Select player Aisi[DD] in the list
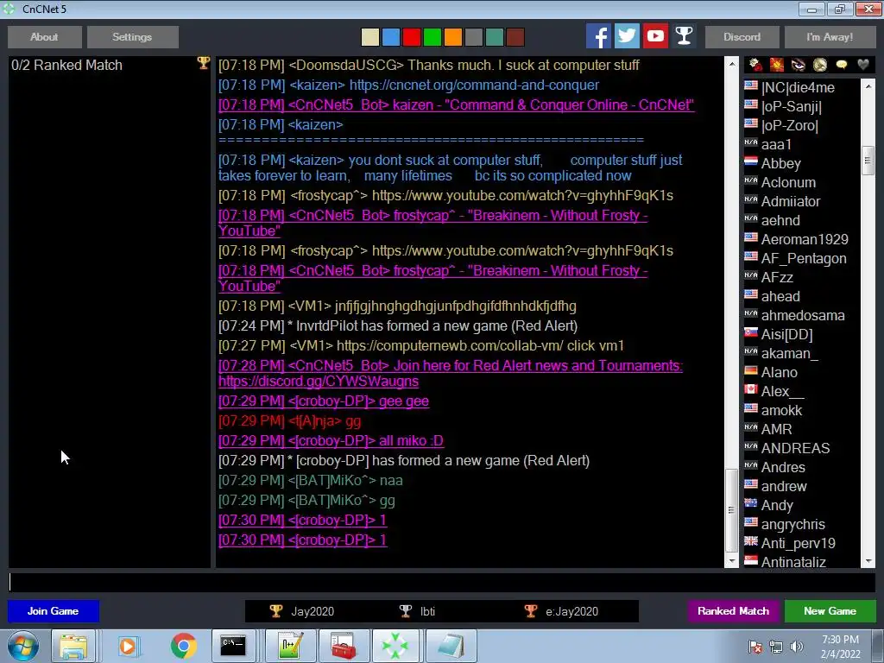884x663 pixels. [x=802, y=334]
